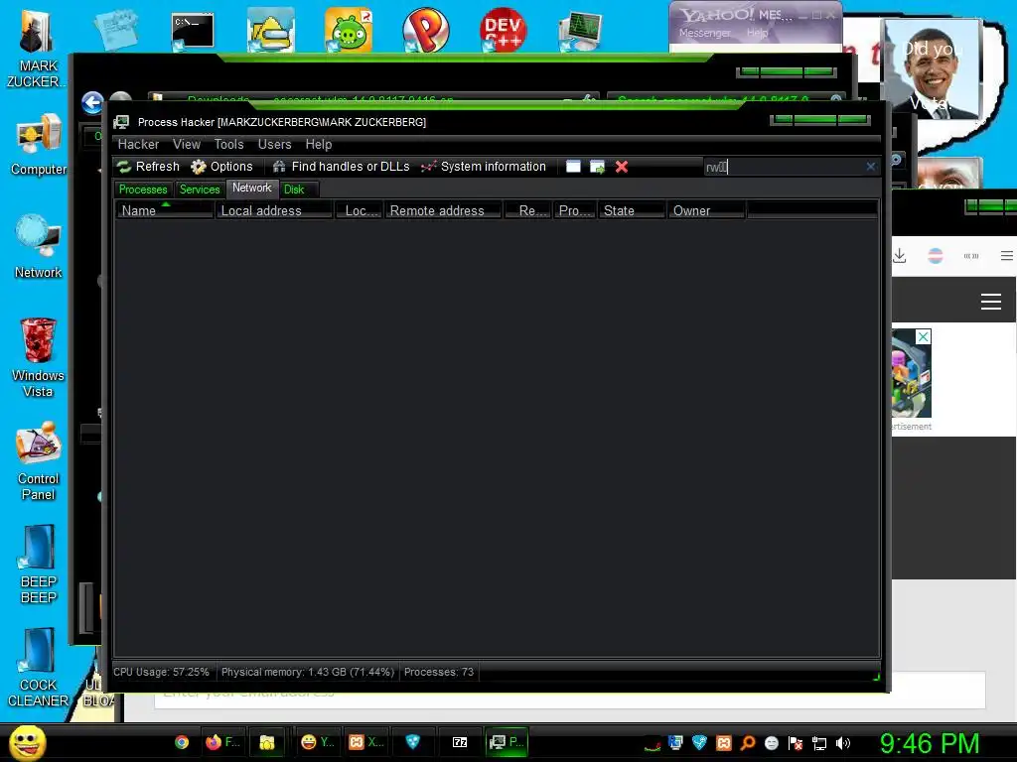The width and height of the screenshot is (1017, 762).
Task: Sort by the State column header
Action: pyautogui.click(x=632, y=210)
